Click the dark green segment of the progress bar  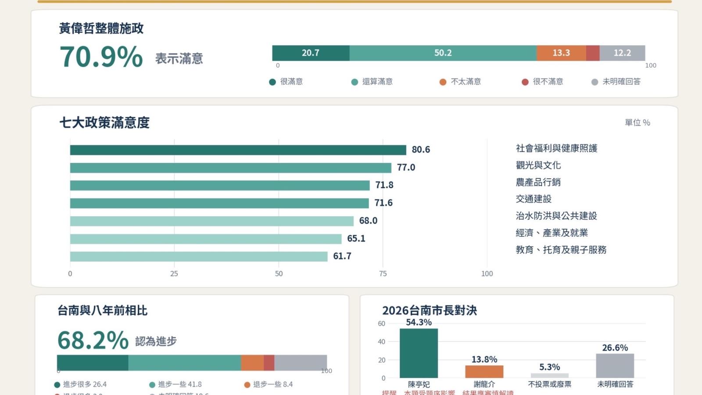pyautogui.click(x=93, y=363)
